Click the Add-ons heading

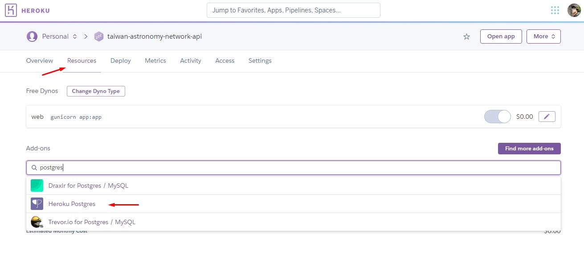point(38,148)
